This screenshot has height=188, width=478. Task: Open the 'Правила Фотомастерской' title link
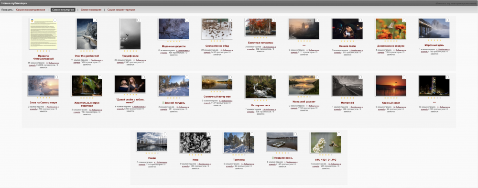pos(43,57)
